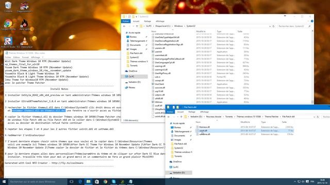
Task: Go back in the System32 Explorer window
Action: 124,26
